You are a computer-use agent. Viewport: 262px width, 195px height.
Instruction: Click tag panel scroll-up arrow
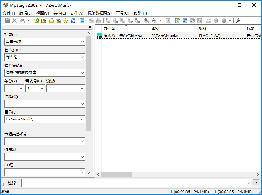click(x=89, y=33)
